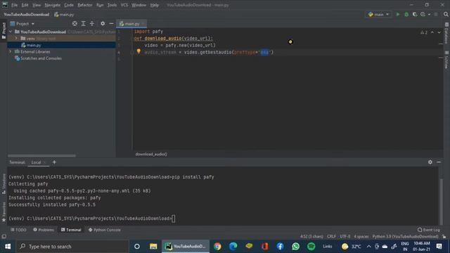Expand all icon in Project toolbar
This screenshot has width=450, height=253.
pos(83,23)
